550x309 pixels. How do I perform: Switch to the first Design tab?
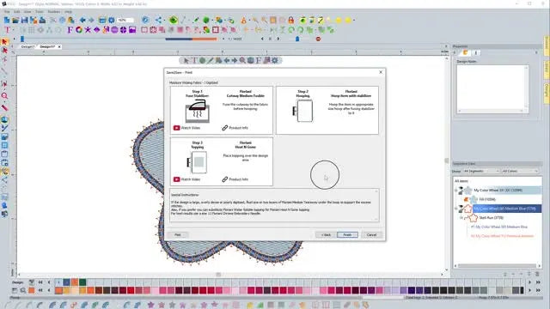[x=27, y=46]
